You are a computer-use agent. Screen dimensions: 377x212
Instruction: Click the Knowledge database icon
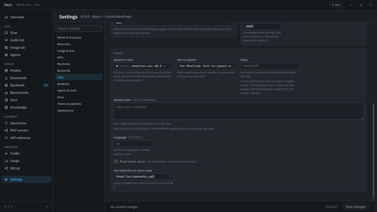6,107
